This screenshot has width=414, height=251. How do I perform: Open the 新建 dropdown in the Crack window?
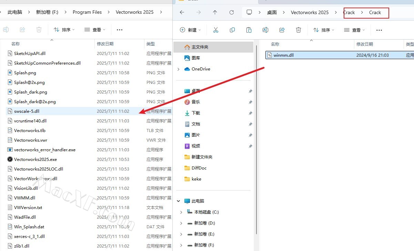(190, 30)
